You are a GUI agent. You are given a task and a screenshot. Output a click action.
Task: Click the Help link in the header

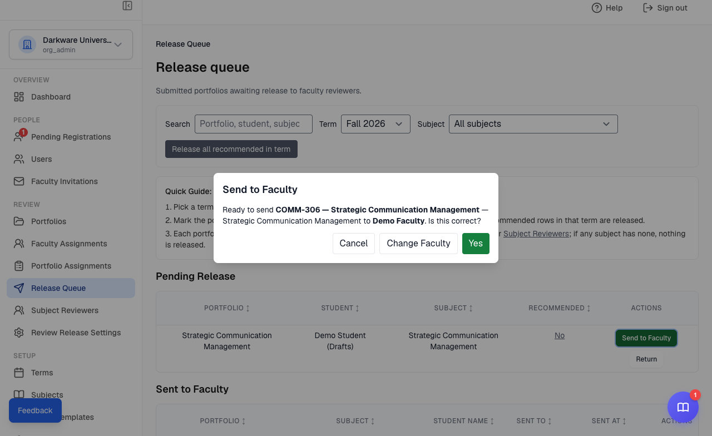607,8
